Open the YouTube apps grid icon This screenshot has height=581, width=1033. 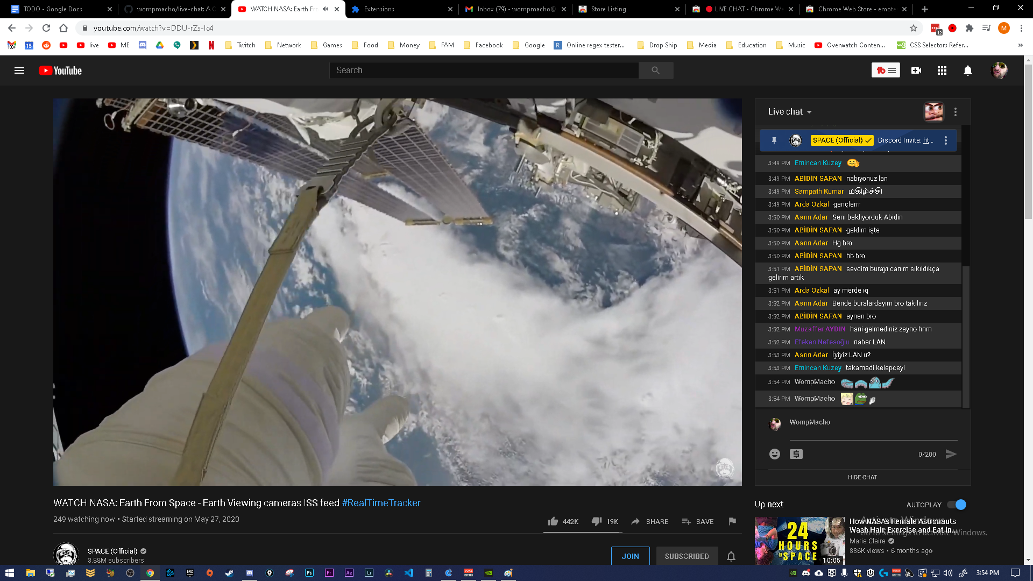pyautogui.click(x=942, y=70)
